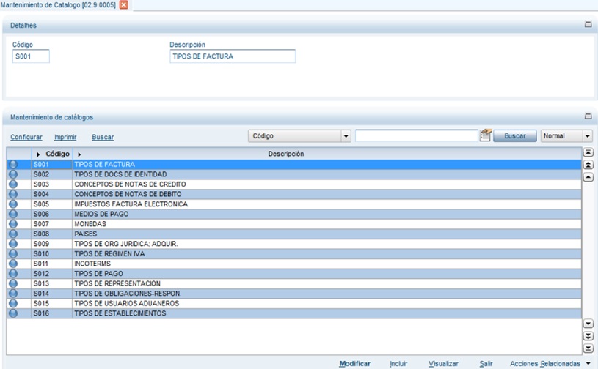Click the single line down scroll button
This screenshot has height=369, width=598.
588,324
